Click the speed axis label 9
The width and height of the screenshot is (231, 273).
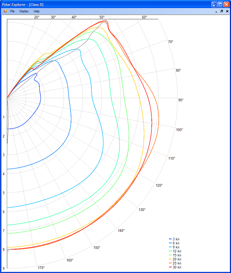(4, 268)
